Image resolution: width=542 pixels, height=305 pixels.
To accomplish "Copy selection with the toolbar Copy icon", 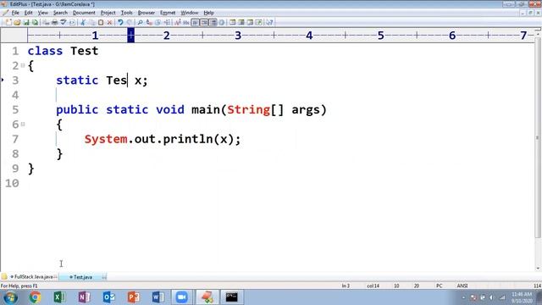I will [x=91, y=23].
